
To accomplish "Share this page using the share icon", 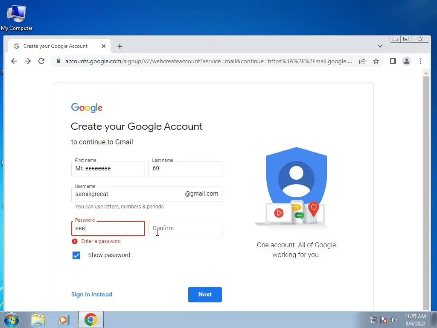I will tap(362, 61).
